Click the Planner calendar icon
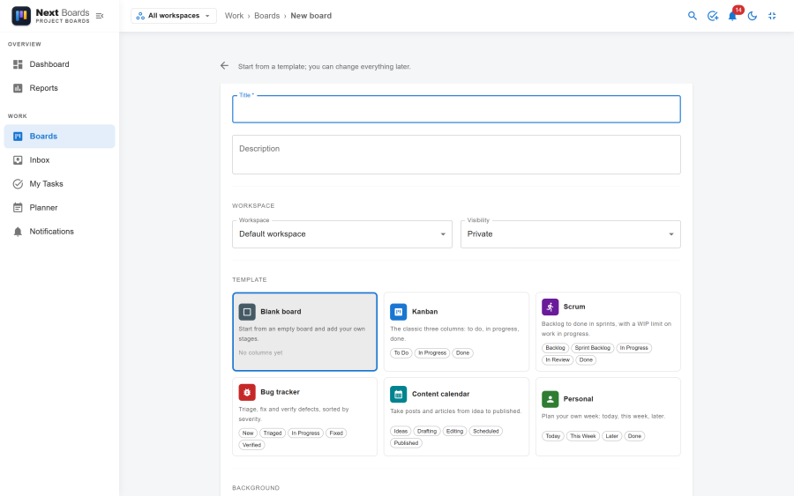This screenshot has width=794, height=496. (18, 207)
